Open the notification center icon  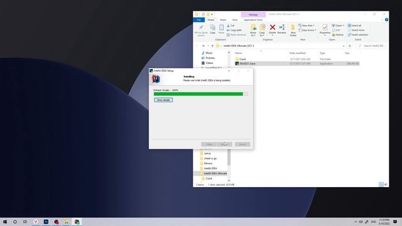[395, 222]
